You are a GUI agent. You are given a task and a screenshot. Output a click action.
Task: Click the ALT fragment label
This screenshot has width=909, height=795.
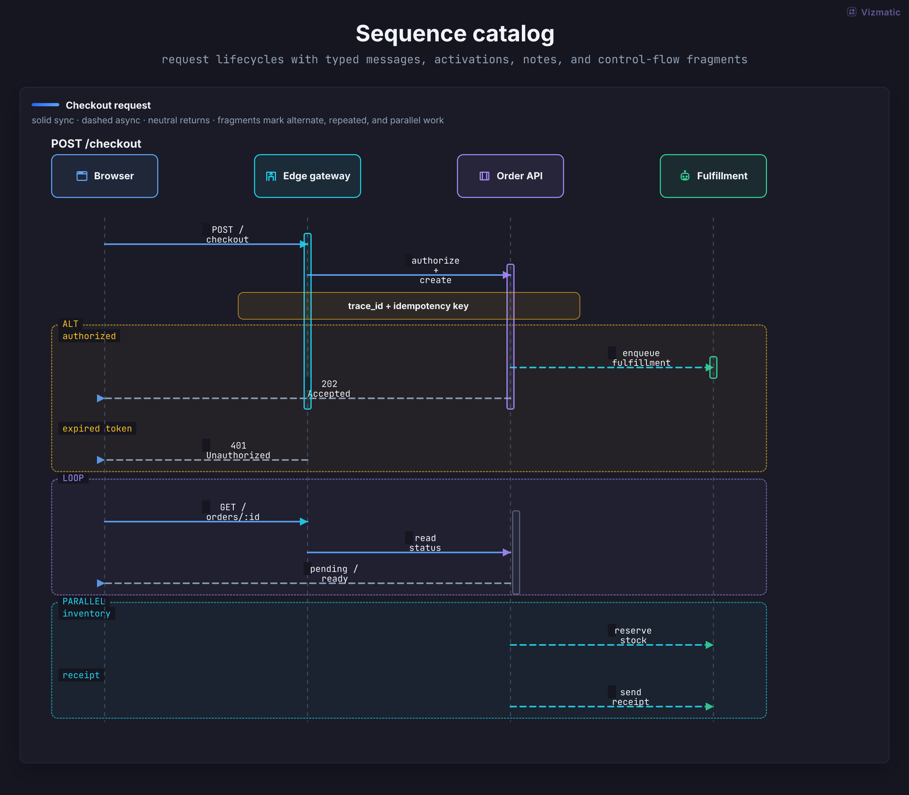pos(70,324)
